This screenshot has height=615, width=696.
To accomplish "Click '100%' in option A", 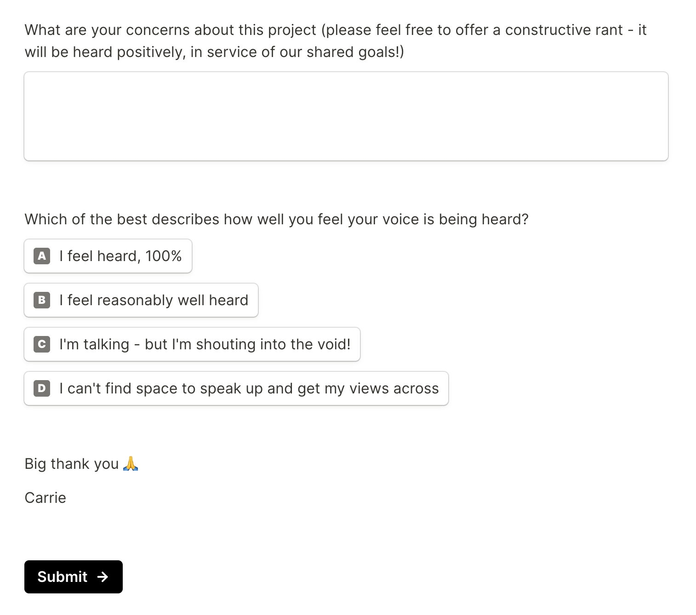I will [163, 256].
